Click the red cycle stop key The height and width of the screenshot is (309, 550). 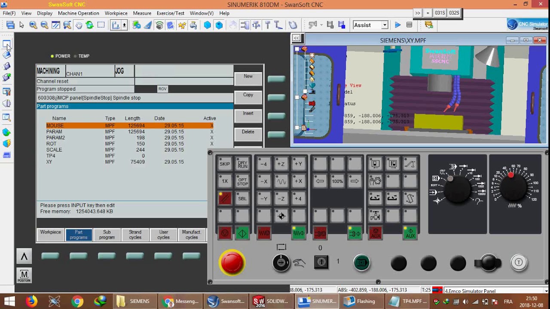(x=225, y=233)
